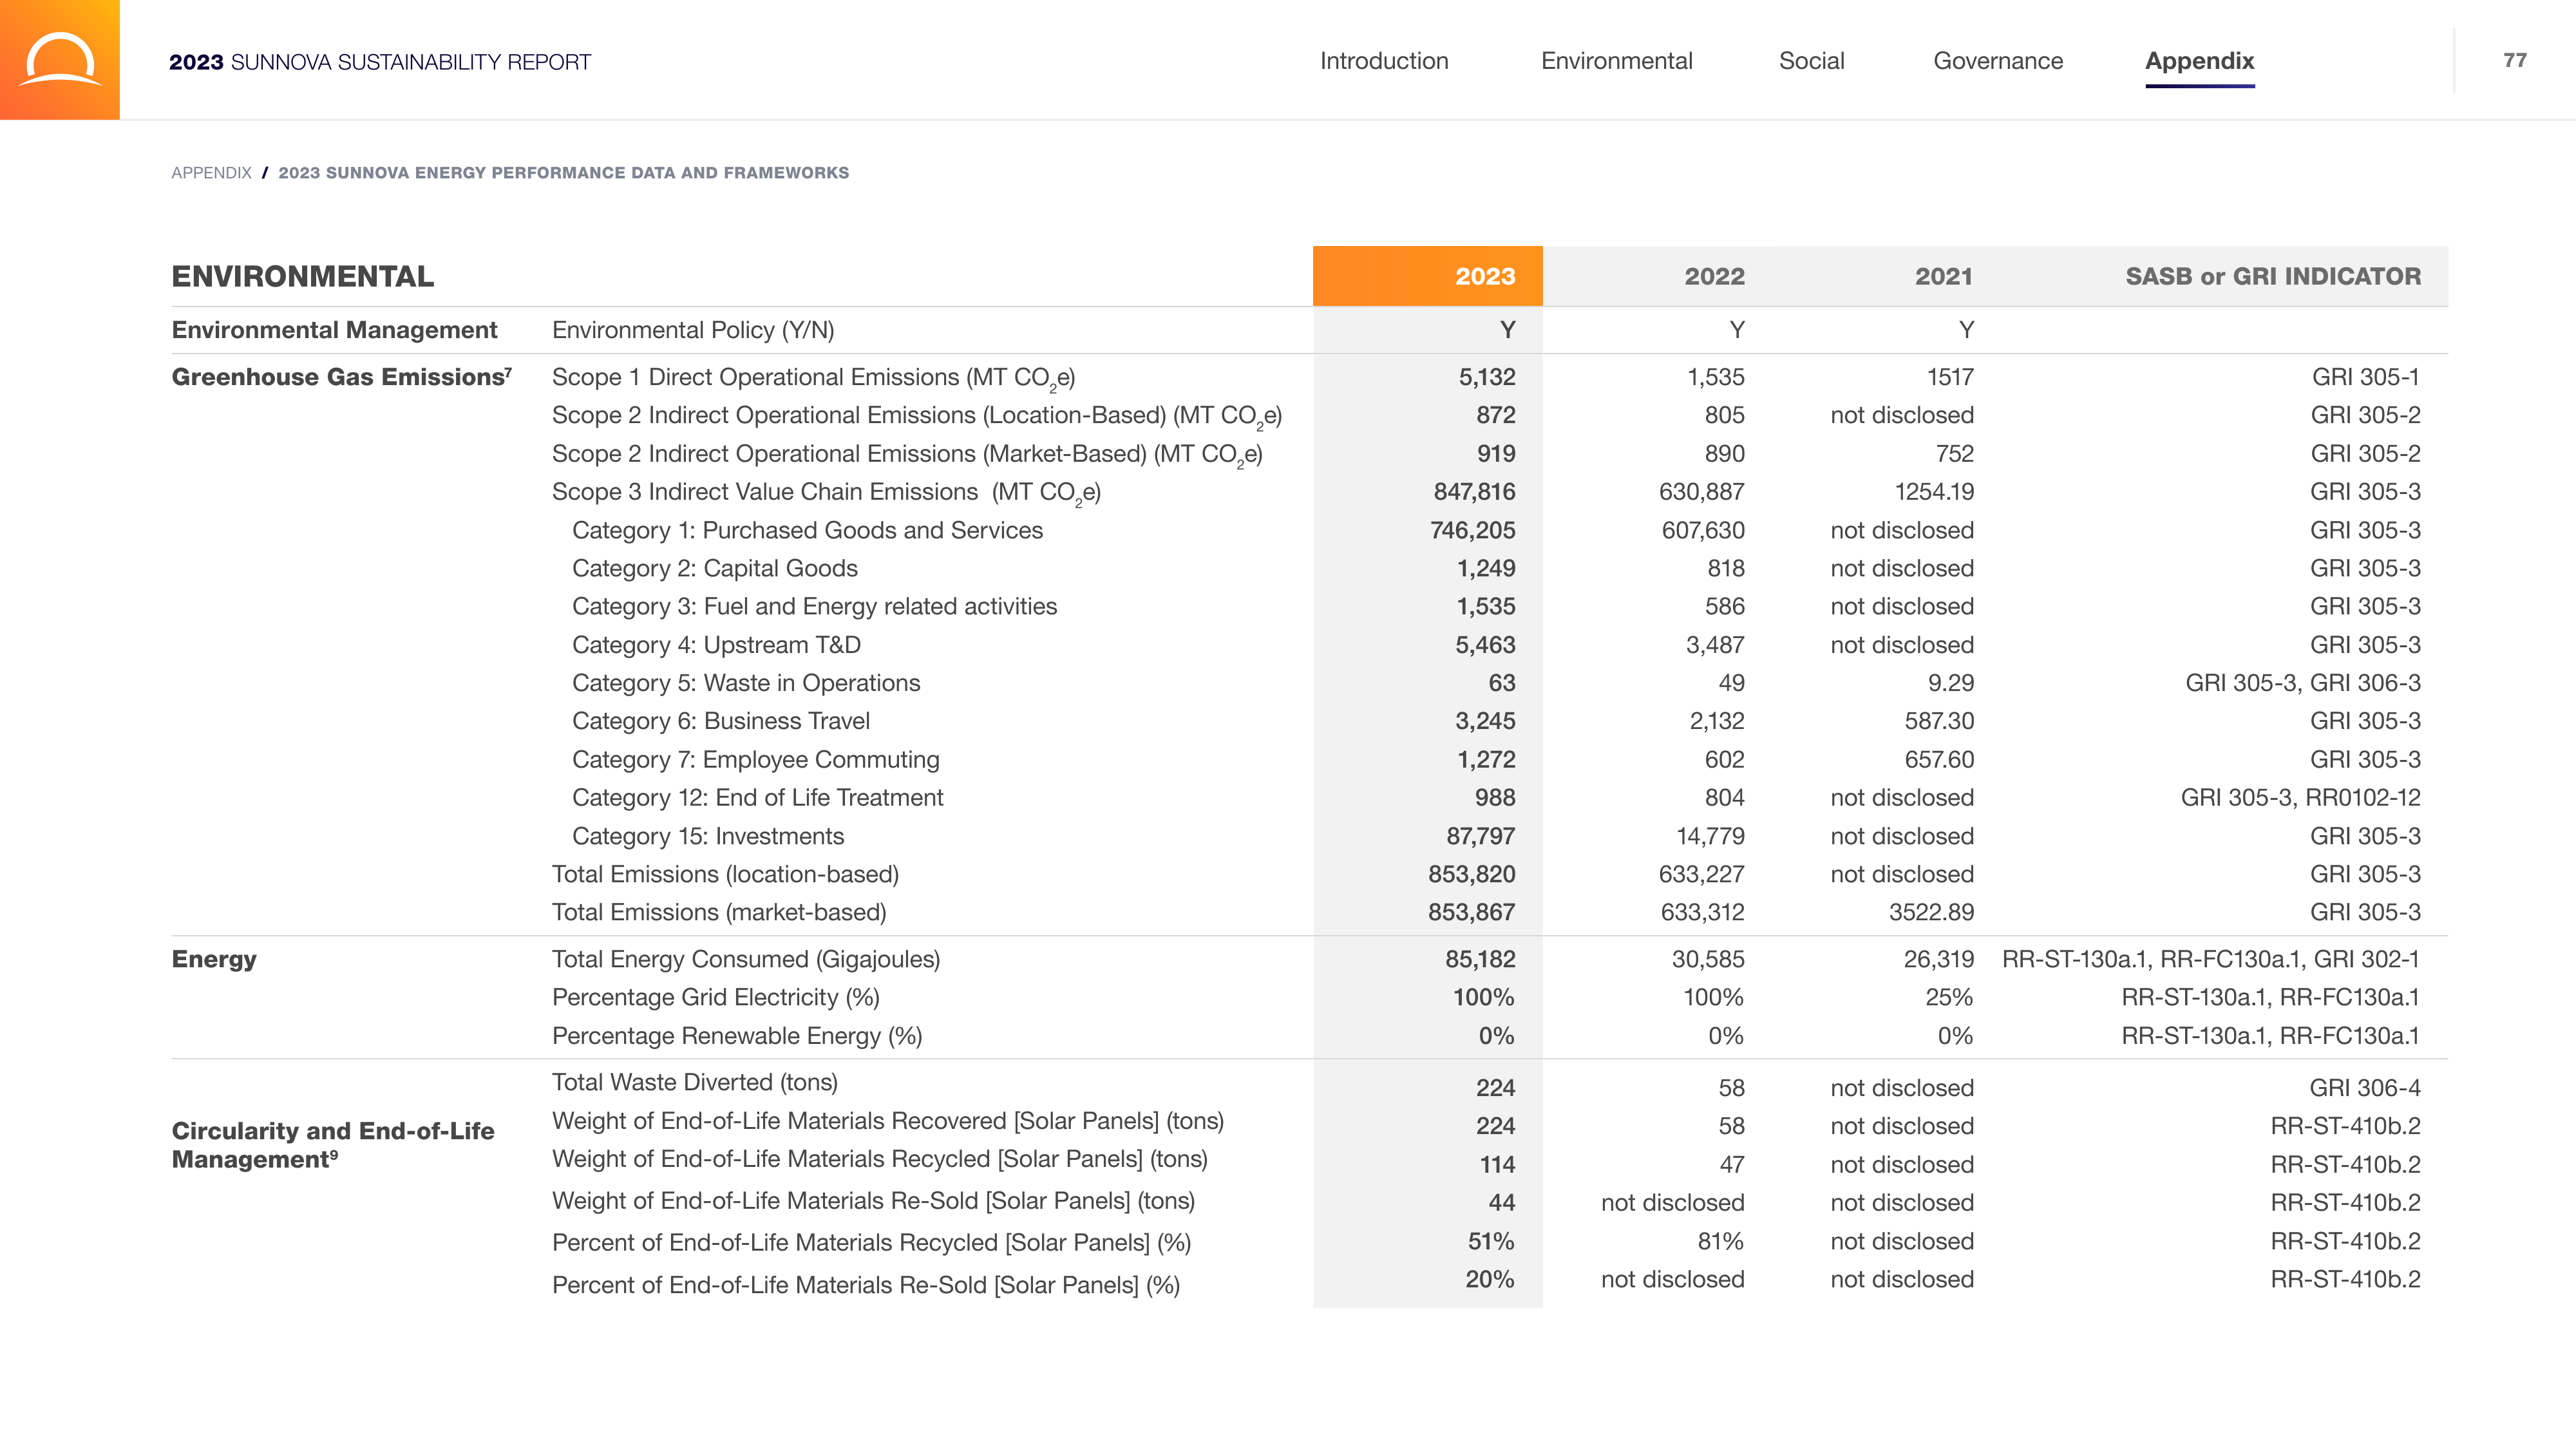Switch to the Social tab
The height and width of the screenshot is (1449, 2576).
[x=1812, y=61]
